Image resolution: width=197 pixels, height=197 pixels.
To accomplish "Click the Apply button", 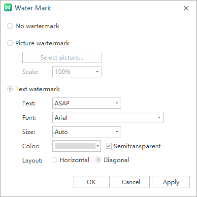I will click(171, 182).
